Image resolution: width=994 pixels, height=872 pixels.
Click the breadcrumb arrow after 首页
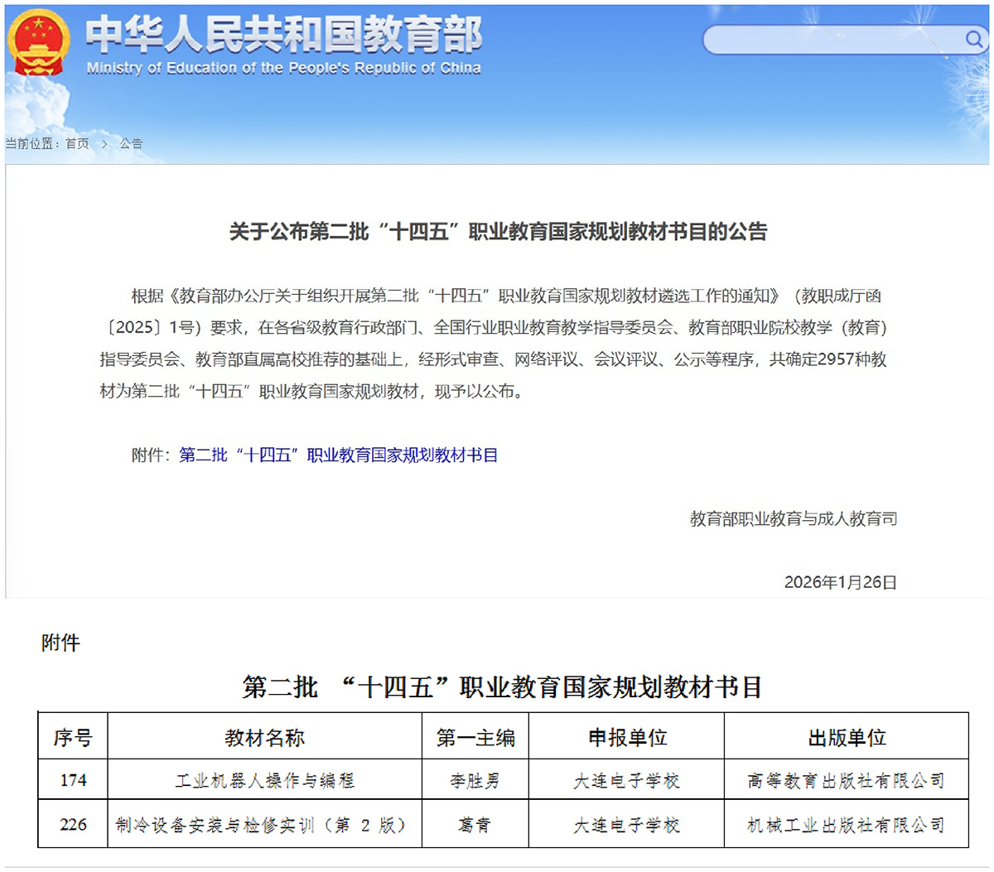104,144
